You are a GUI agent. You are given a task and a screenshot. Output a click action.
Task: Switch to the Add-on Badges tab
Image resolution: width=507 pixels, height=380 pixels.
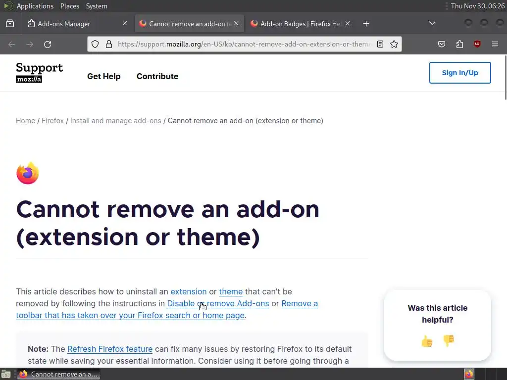[300, 24]
